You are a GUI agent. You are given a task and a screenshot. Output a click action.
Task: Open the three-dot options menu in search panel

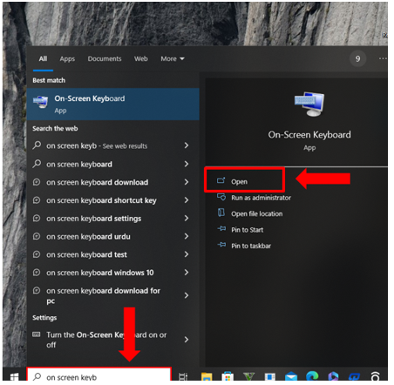pos(383,58)
